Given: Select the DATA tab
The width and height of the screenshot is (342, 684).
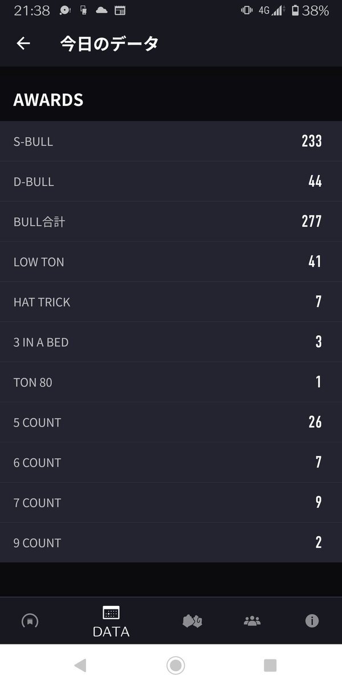Looking at the screenshot, I should [x=111, y=621].
